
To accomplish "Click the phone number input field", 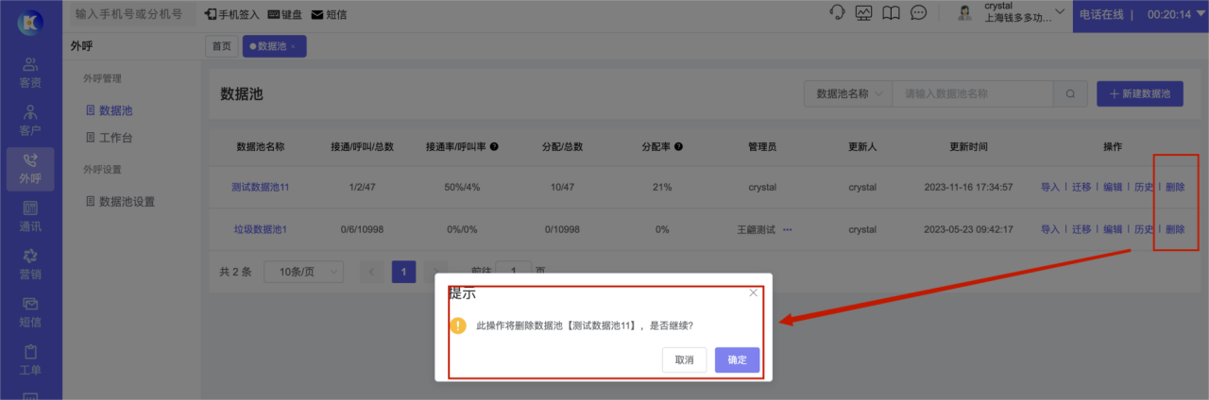I will pos(129,15).
